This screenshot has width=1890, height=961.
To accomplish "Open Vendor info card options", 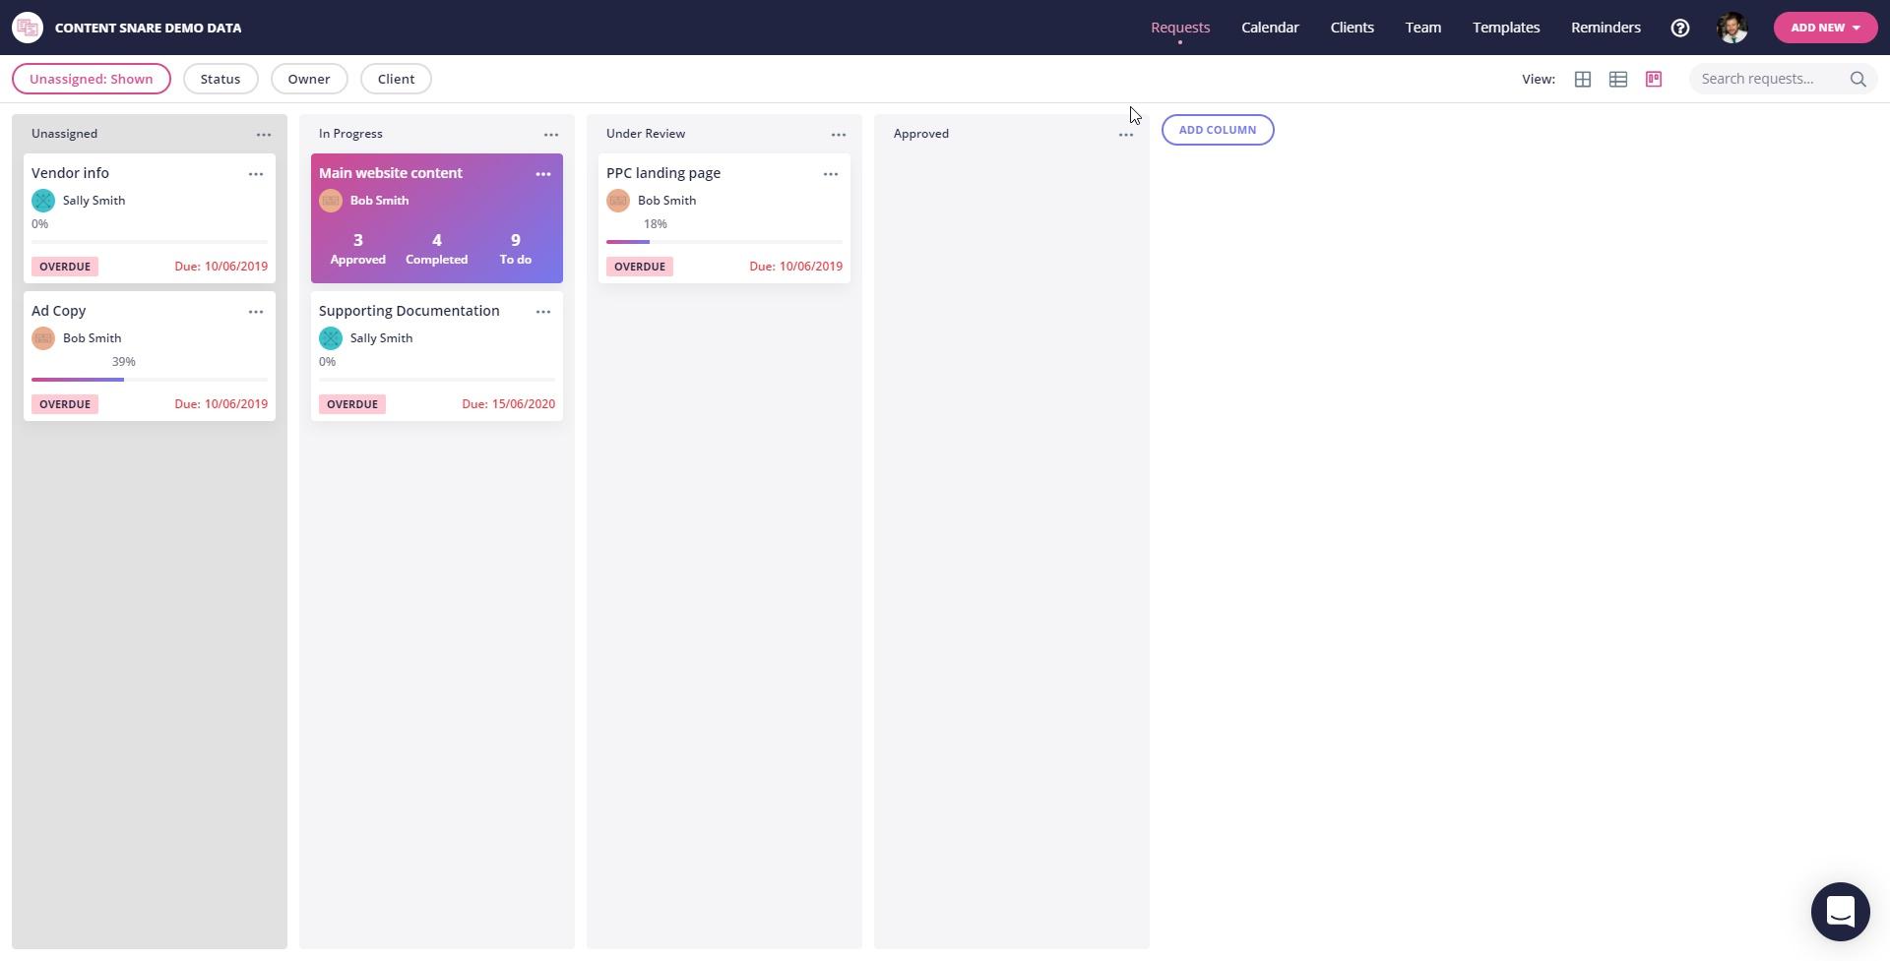I will click(x=256, y=173).
